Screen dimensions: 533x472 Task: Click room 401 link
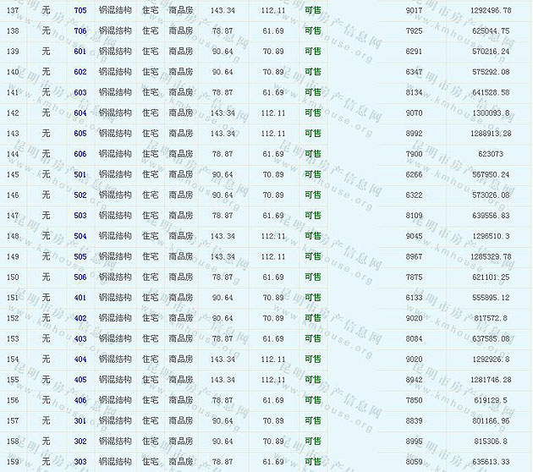(80, 298)
